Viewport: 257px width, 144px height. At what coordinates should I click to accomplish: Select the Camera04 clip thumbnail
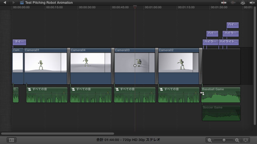[x=91, y=62]
